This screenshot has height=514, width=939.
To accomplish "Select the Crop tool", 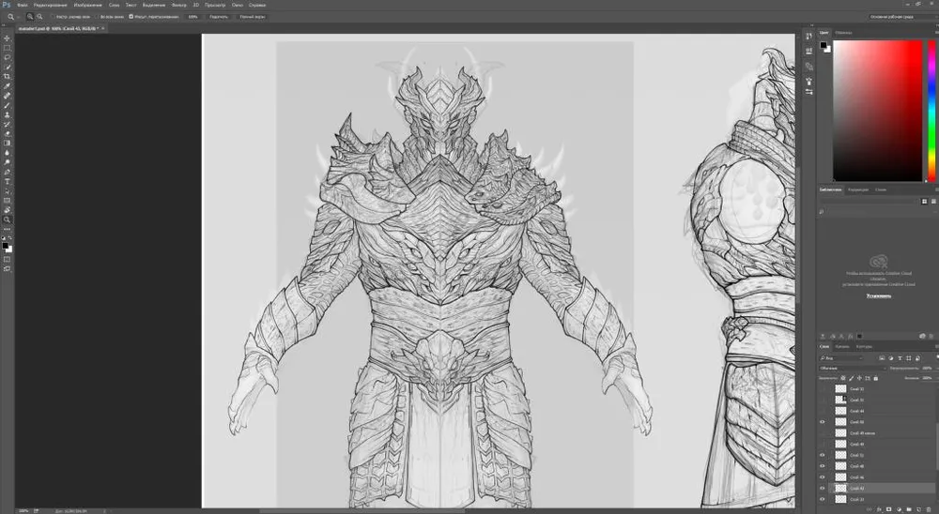I will tap(7, 76).
